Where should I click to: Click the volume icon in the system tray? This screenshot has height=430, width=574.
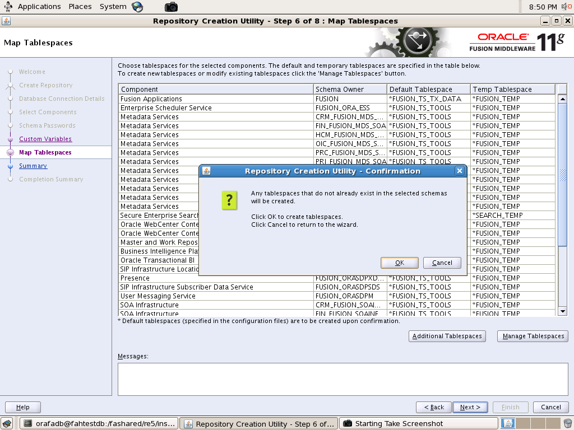(564, 6)
